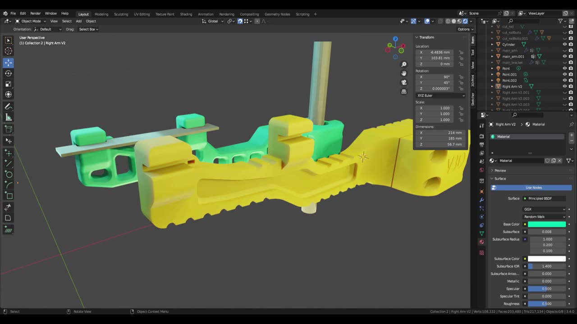Viewport: 577px width, 324px height.
Task: Activate the Add Cube tool
Action: [9, 129]
